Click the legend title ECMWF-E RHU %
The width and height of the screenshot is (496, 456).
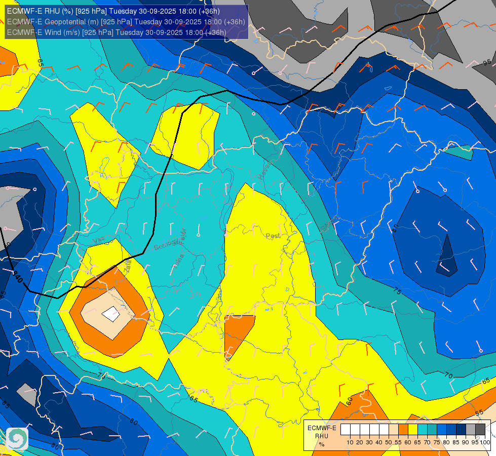pos(322,436)
